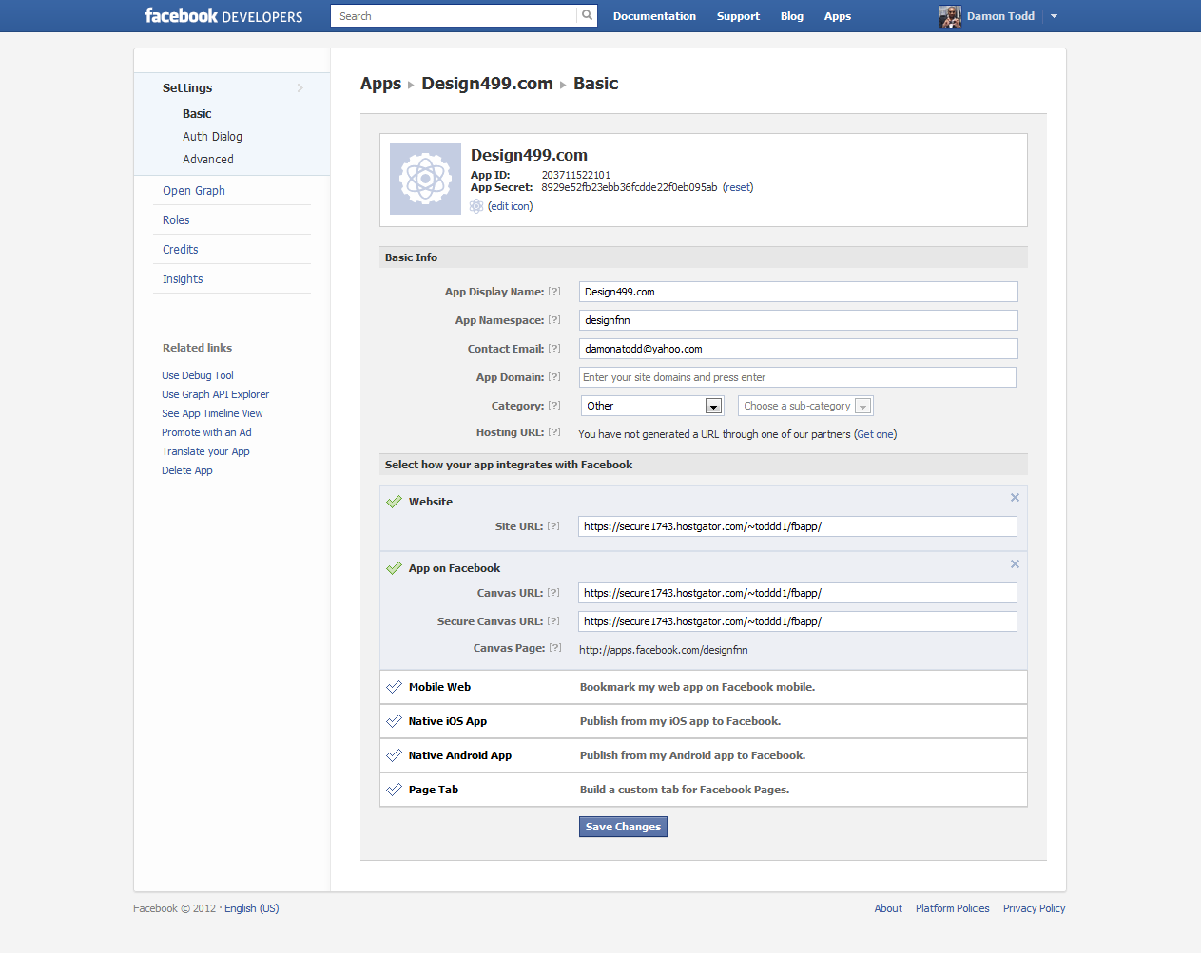Open the Use Graph API Explorer link
The width and height of the screenshot is (1201, 953).
click(215, 394)
